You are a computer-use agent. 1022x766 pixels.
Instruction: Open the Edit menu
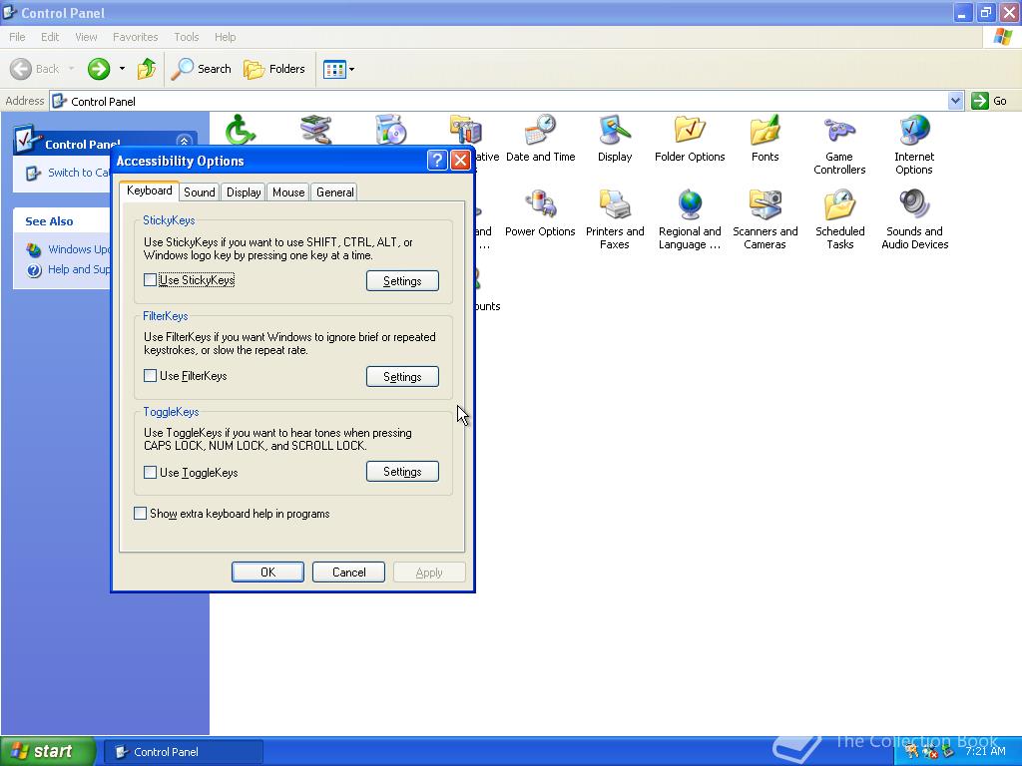[50, 37]
